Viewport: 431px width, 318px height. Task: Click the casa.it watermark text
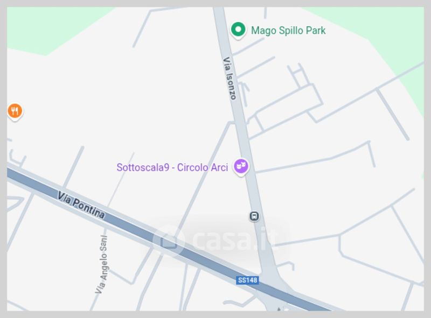click(234, 241)
